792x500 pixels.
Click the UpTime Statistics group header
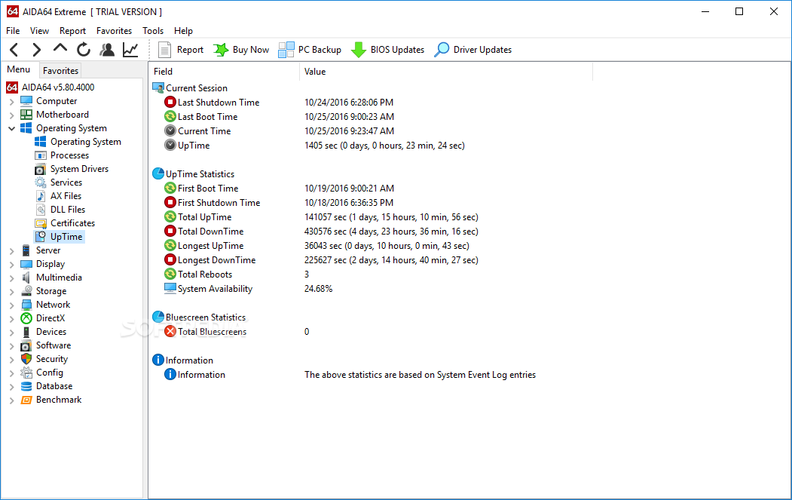tap(194, 174)
